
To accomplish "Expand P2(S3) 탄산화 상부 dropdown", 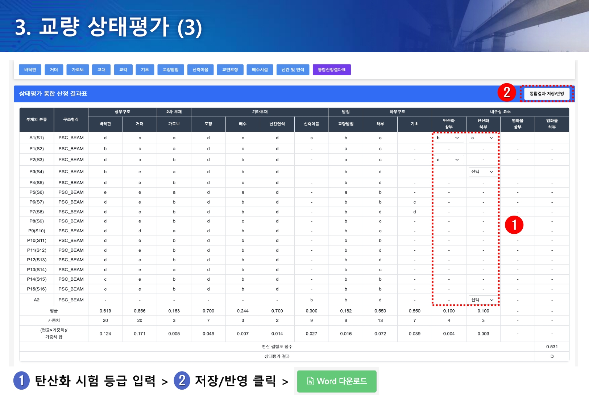I will pos(448,160).
